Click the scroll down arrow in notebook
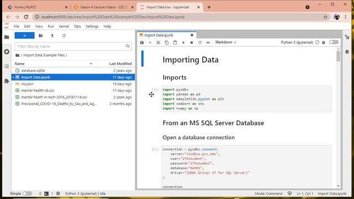The height and width of the screenshot is (199, 354). [338, 186]
